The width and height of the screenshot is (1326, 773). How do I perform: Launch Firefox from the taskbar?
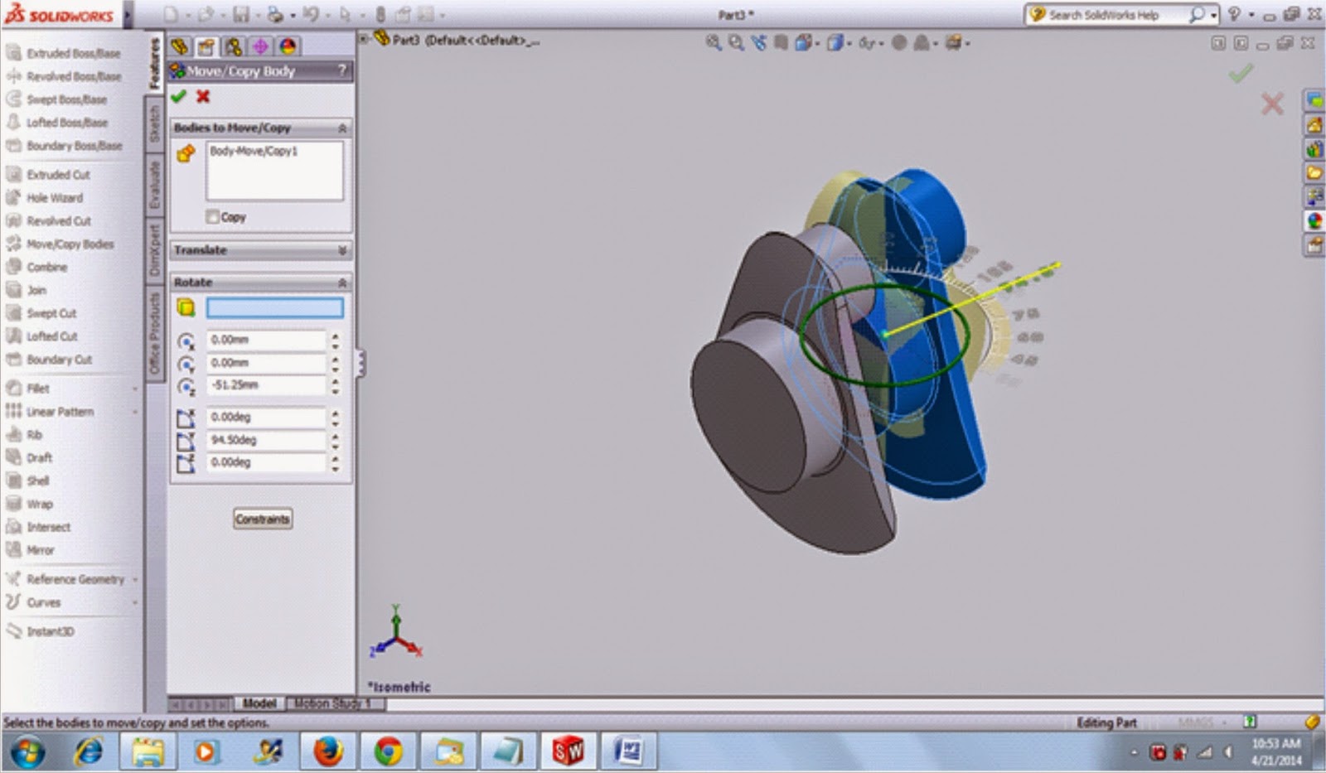click(327, 751)
